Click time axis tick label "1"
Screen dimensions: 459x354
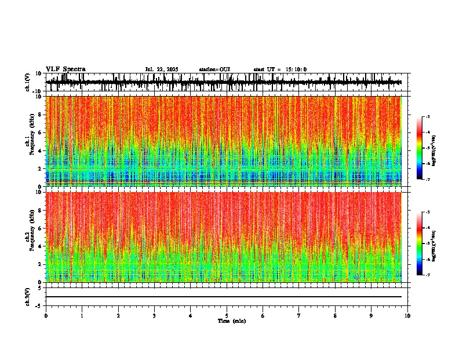[x=82, y=316]
